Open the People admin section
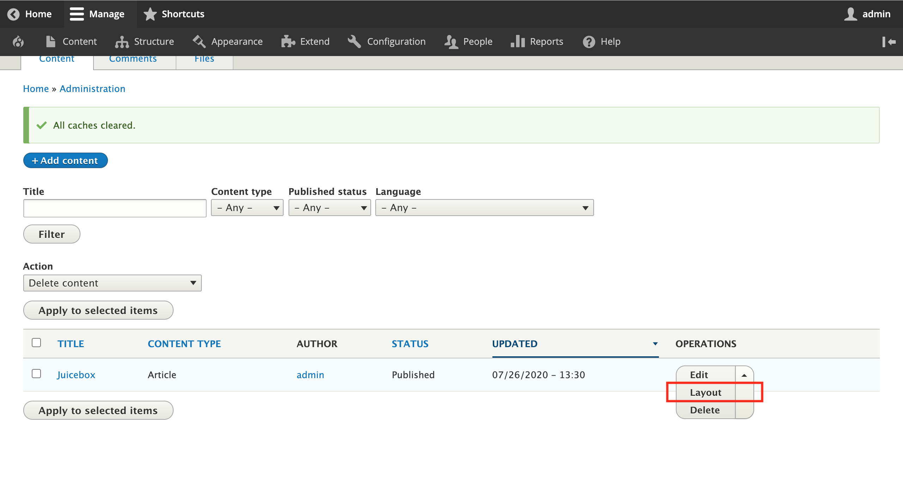Viewport: 903px width, 486px height. tap(478, 42)
